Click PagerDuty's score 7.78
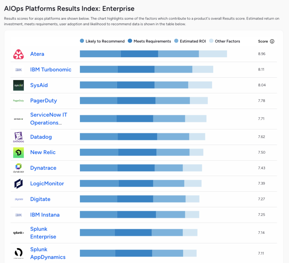Viewport: 289px width, 263px height. tap(261, 101)
